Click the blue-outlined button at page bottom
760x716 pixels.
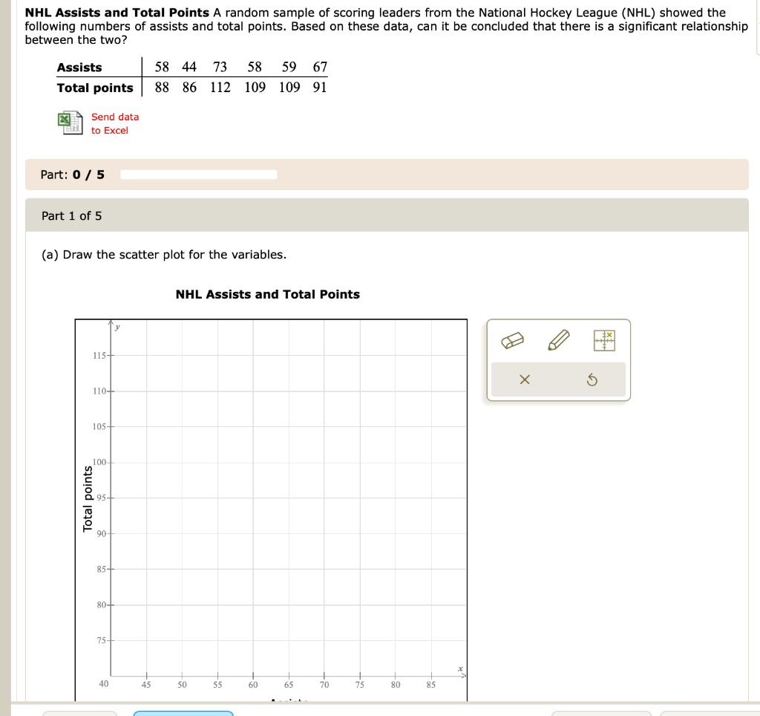coord(183,713)
